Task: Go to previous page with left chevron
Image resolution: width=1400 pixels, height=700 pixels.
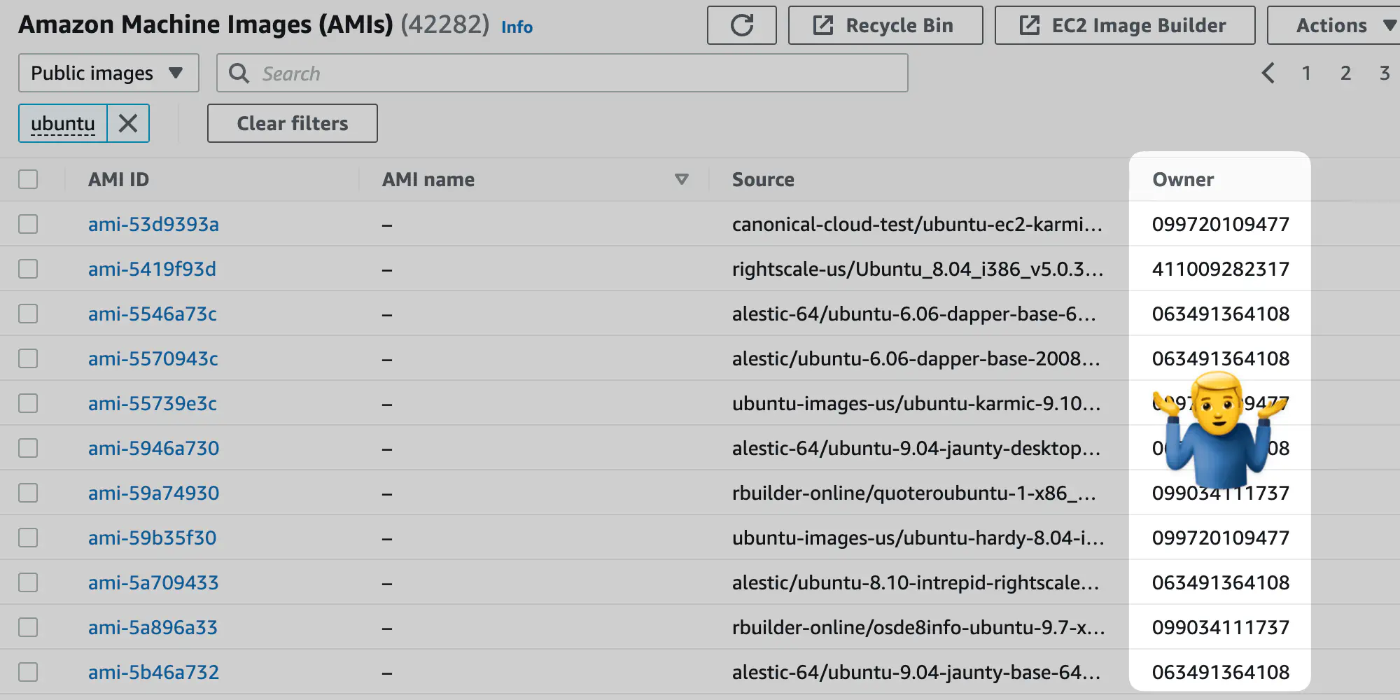Action: (1268, 73)
